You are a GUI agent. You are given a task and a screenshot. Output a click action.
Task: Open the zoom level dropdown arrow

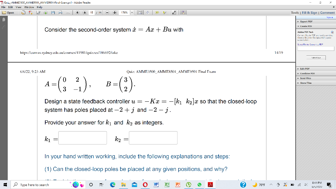[132, 13]
